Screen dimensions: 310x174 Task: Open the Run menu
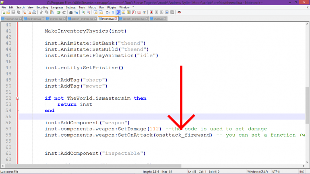point(101,8)
